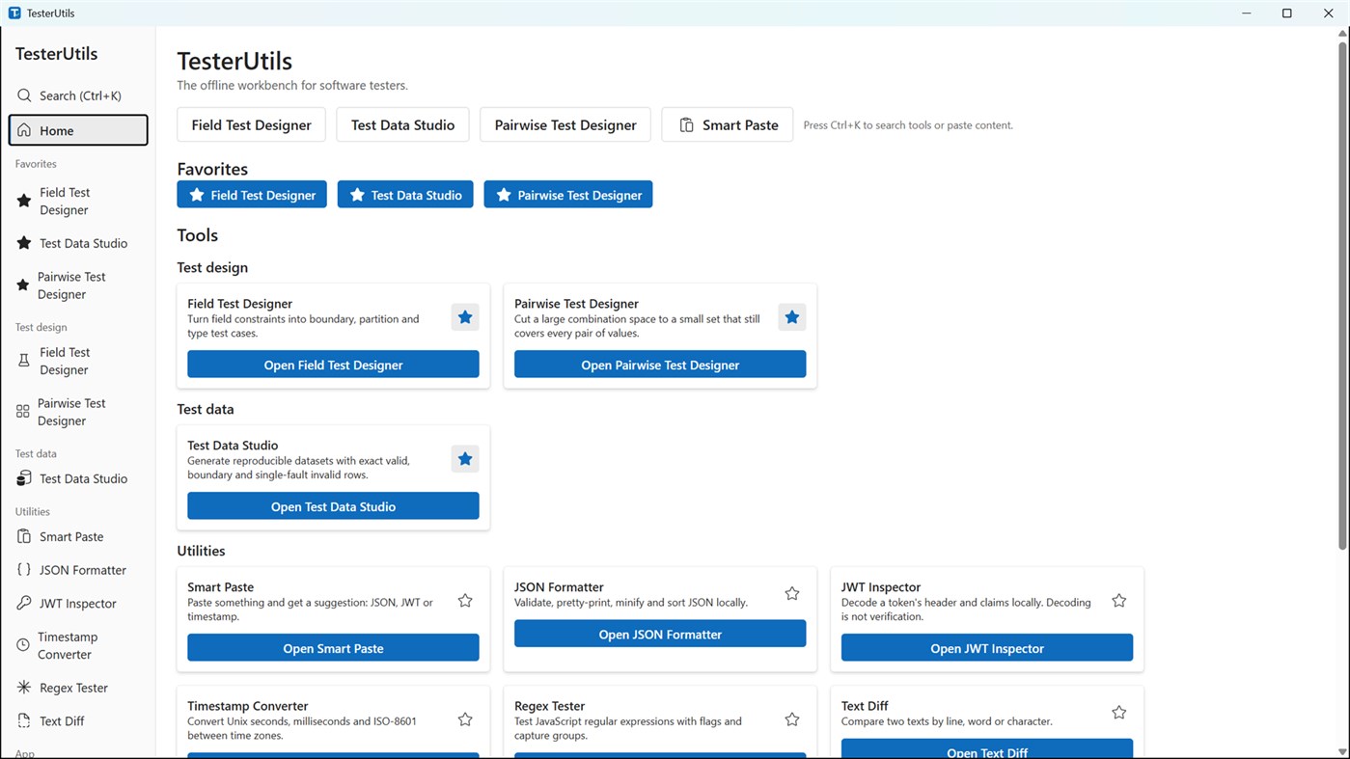The height and width of the screenshot is (759, 1350).
Task: Click the database icon for Test Data Studio
Action: click(x=24, y=478)
